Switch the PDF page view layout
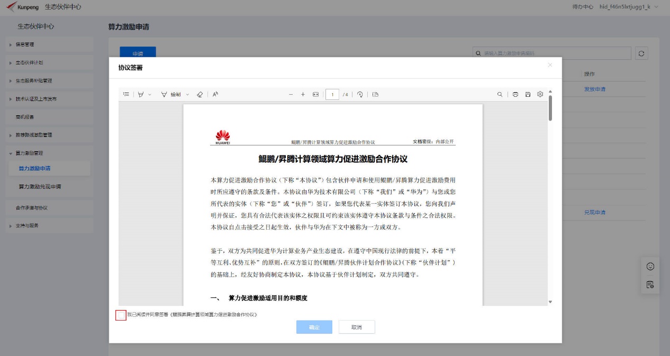This screenshot has width=670, height=356. click(375, 94)
